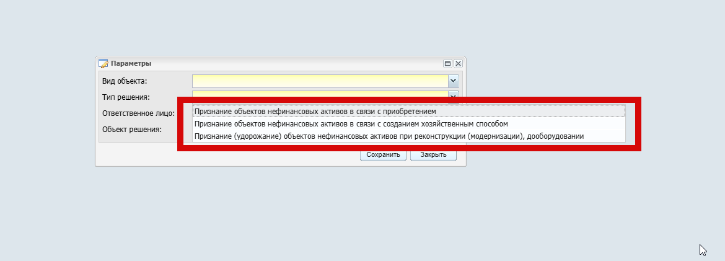The height and width of the screenshot is (261, 725).
Task: Click the Вид объекта input field
Action: 320,81
